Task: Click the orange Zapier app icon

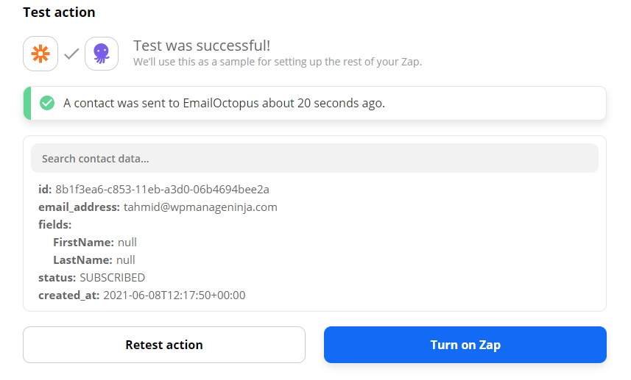Action: [40, 54]
